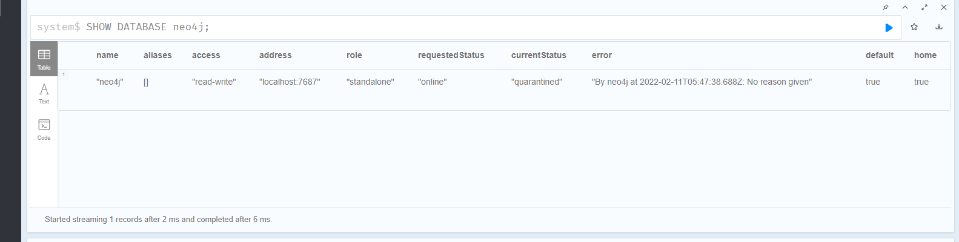Screen dimensions: 959x242
Task: Select the name column header
Action: 107,55
